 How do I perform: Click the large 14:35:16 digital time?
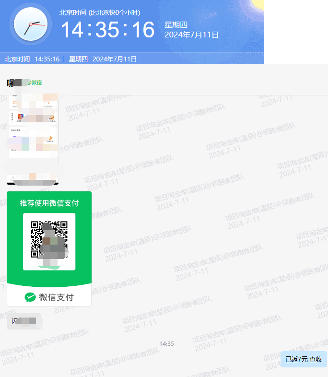[107, 30]
